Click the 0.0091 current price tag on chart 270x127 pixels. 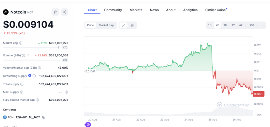point(259,94)
